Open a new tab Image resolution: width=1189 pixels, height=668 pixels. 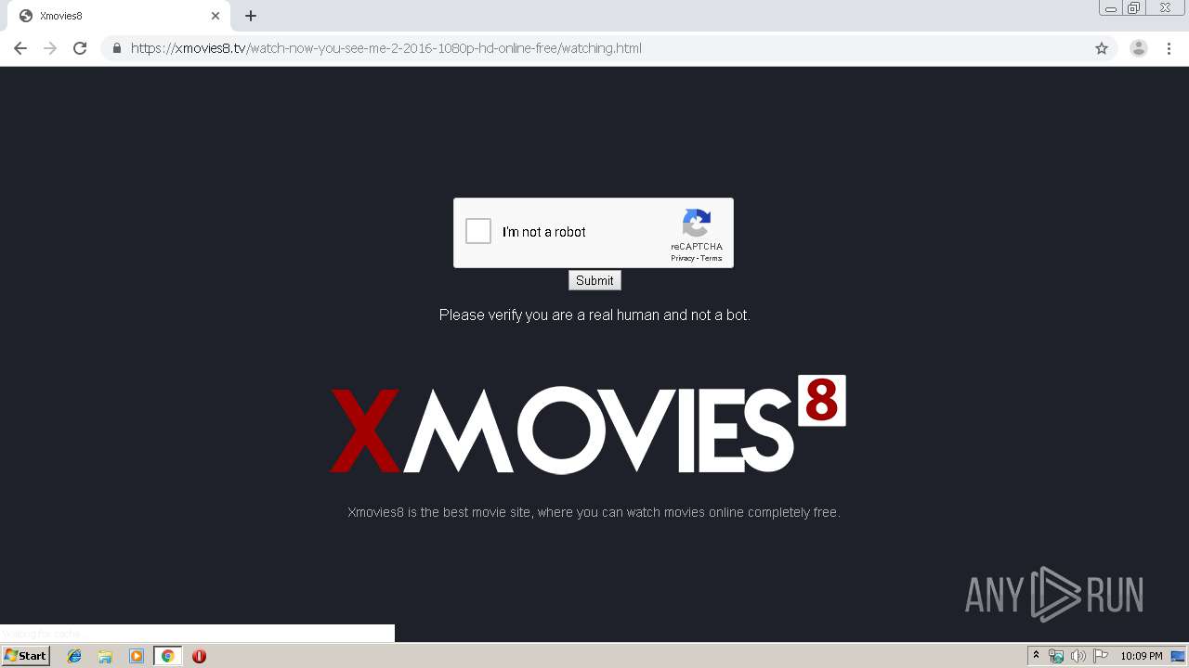[251, 16]
